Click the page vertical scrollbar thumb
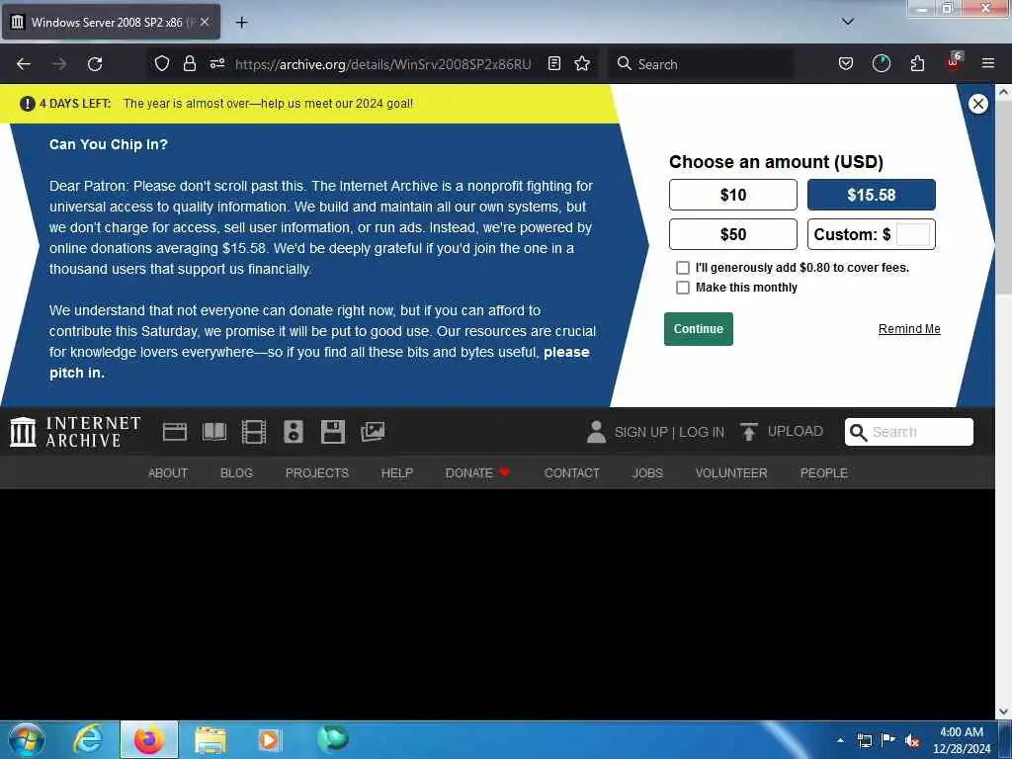The height and width of the screenshot is (759, 1012). click(x=1004, y=196)
